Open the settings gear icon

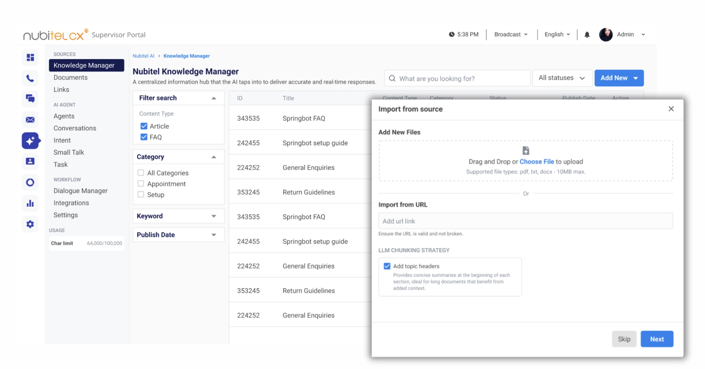(30, 224)
